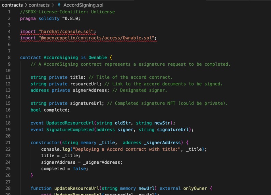
Task: Click line number 8 in the gutter
Action: (9, 58)
